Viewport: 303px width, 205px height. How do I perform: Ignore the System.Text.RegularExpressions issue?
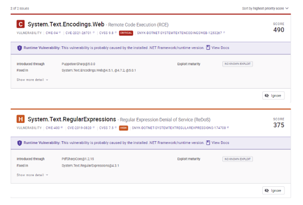pos(273,191)
